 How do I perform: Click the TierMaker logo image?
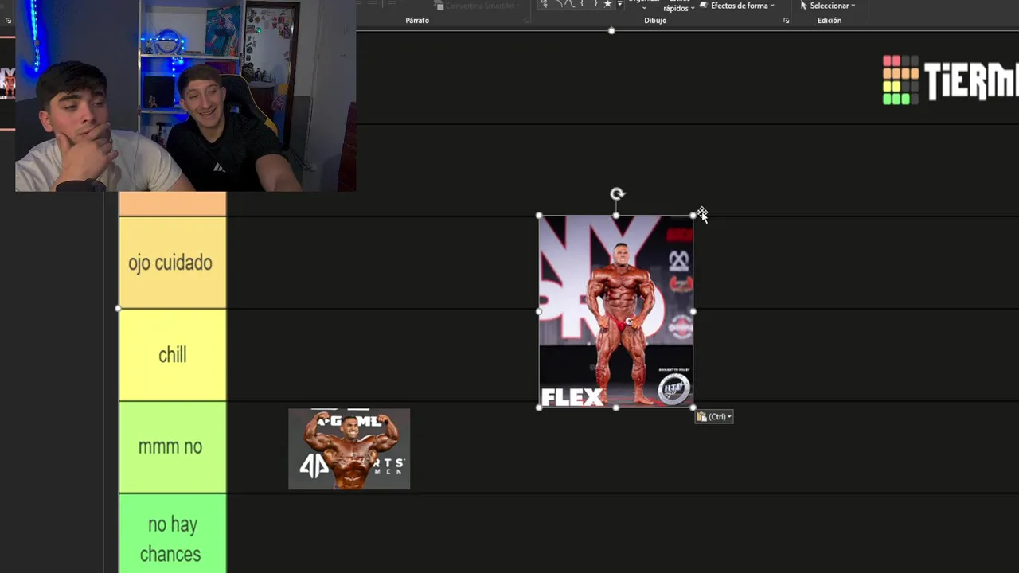pyautogui.click(x=950, y=80)
